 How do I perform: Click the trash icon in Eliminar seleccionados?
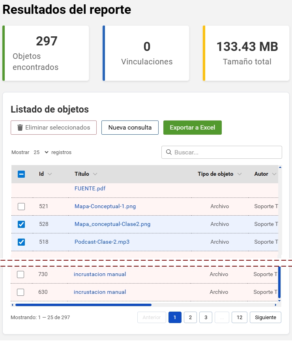20,128
